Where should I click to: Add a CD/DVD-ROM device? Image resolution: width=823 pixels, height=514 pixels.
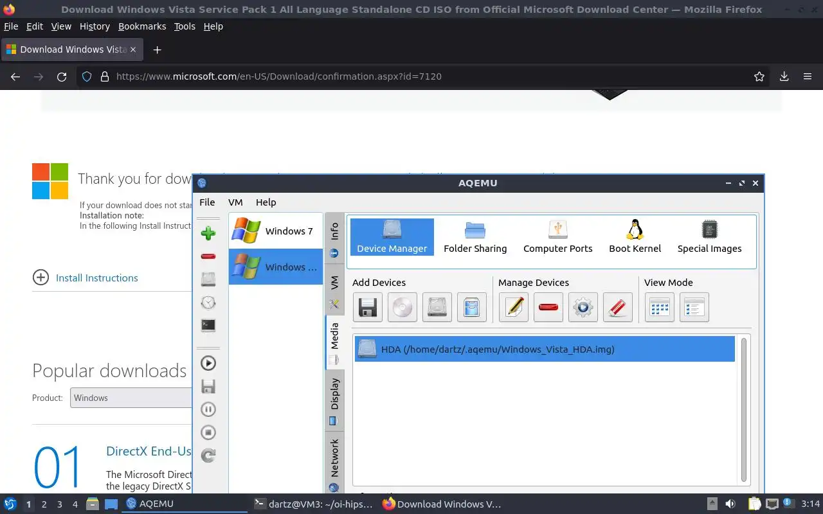402,307
